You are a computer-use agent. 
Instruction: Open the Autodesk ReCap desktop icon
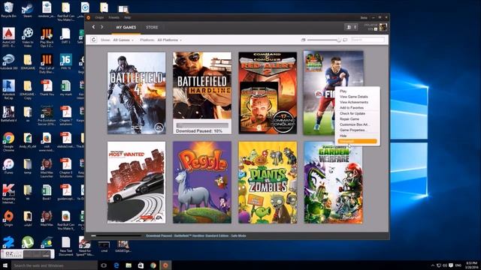click(x=8, y=89)
